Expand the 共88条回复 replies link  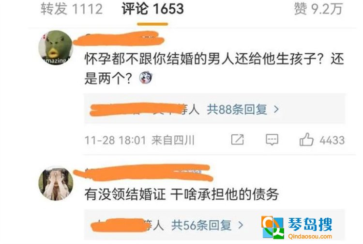coord(237,109)
